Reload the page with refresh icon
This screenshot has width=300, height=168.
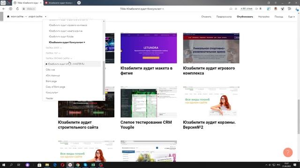[x=17, y=9]
